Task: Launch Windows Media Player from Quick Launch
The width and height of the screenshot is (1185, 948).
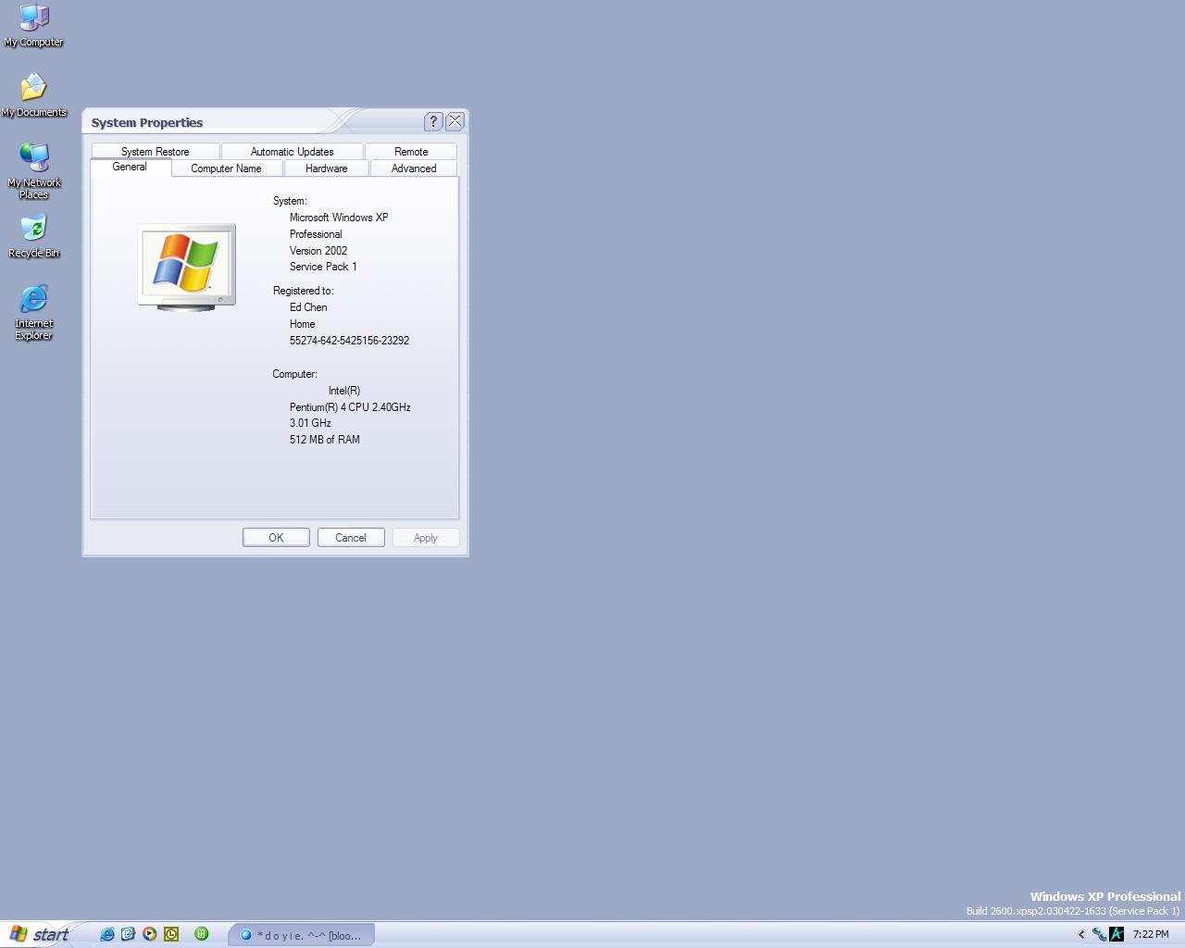Action: pyautogui.click(x=150, y=934)
